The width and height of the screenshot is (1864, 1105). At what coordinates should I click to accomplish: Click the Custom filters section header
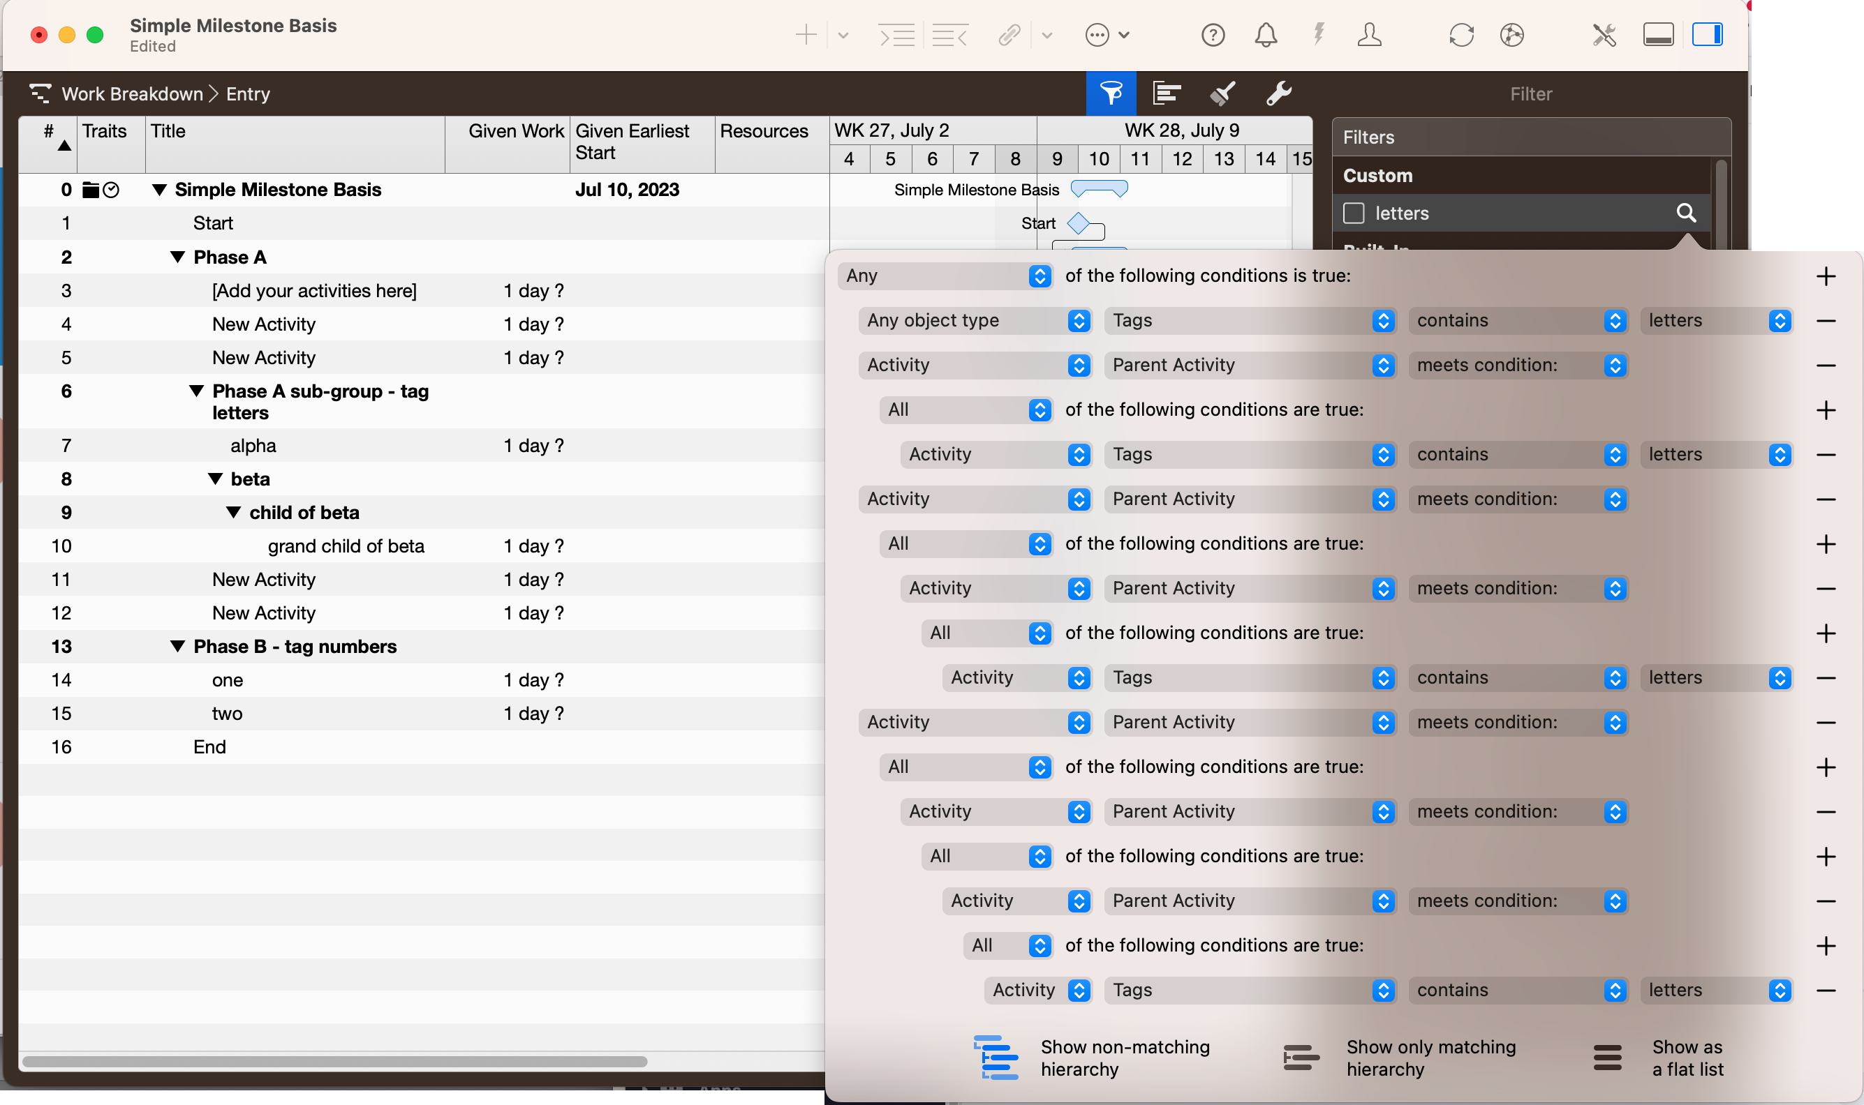(x=1521, y=176)
